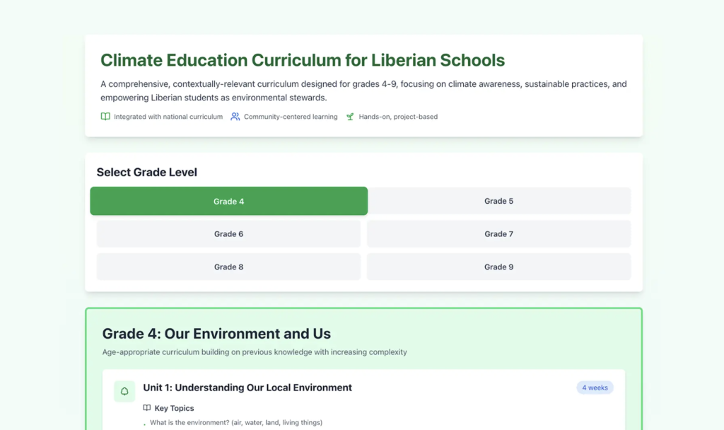Click the Grade 4: Our Environment and Us heading
The height and width of the screenshot is (430, 724).
coord(216,334)
